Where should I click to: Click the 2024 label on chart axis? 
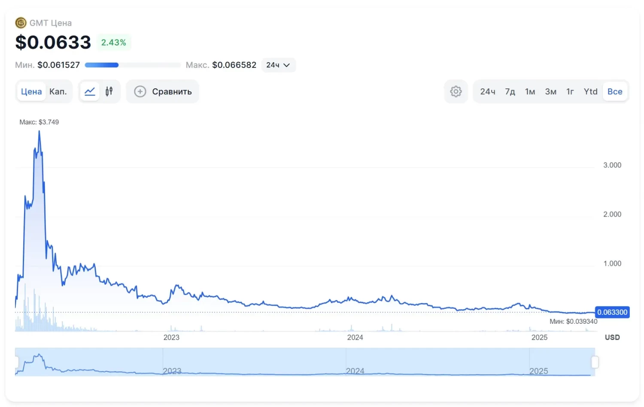coord(355,338)
